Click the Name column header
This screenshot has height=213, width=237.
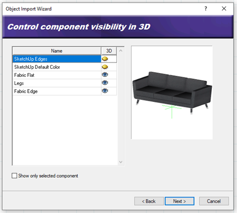pos(57,51)
